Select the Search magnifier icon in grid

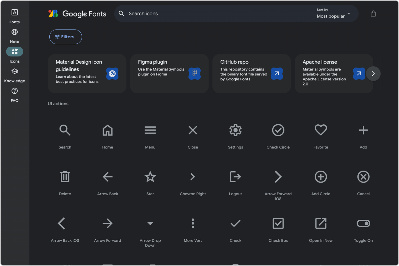tap(65, 130)
